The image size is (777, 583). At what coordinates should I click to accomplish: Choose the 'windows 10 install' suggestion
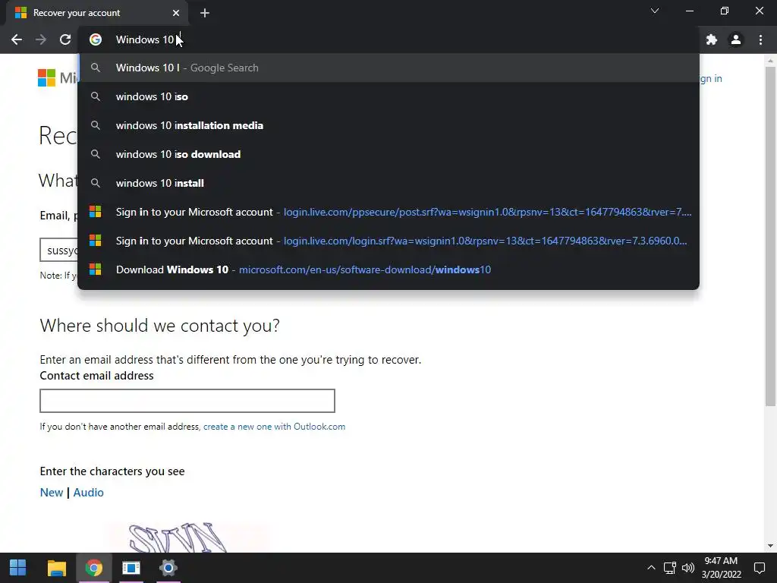(x=388, y=183)
